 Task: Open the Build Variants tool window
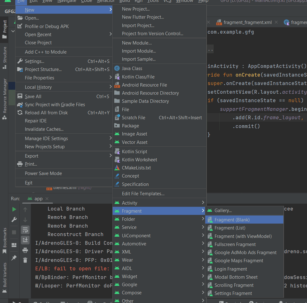click(x=5, y=275)
